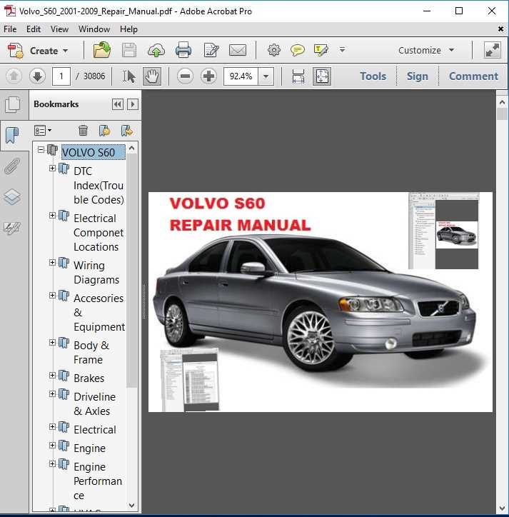Expand the Driveline & Axles bookmark

point(52,394)
